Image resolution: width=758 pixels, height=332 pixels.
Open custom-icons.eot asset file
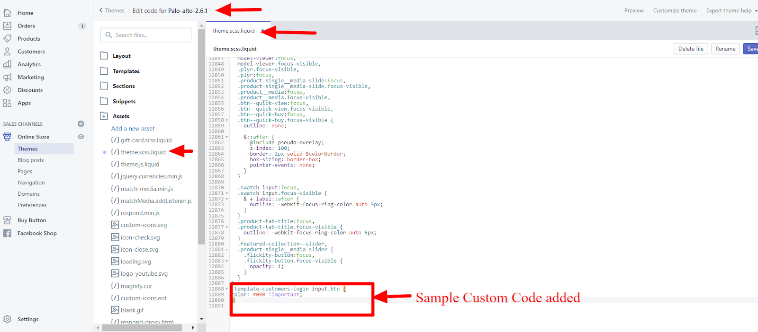tap(144, 298)
